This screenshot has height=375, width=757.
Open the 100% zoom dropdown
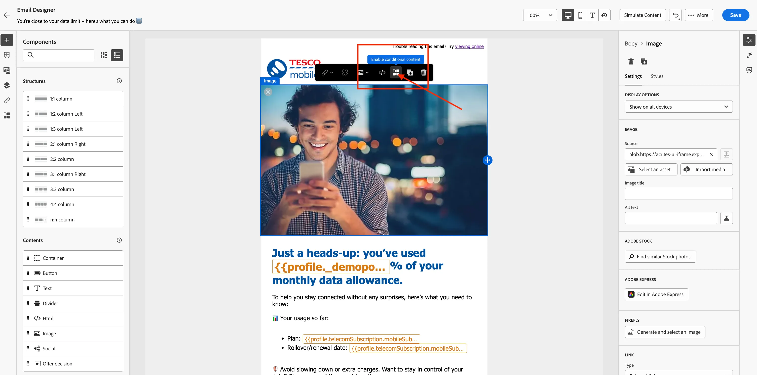540,15
